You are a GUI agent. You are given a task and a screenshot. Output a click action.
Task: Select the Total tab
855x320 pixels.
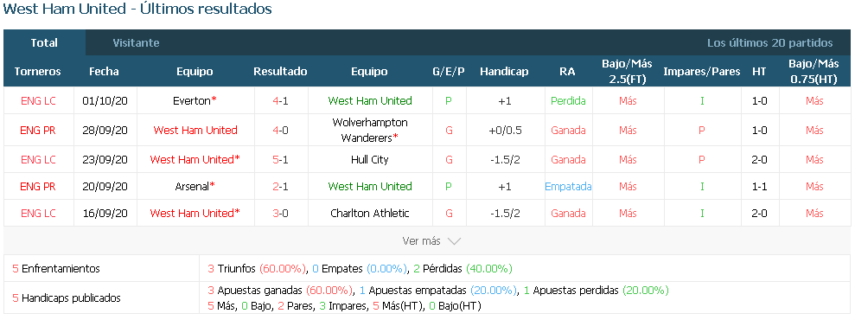coord(44,42)
